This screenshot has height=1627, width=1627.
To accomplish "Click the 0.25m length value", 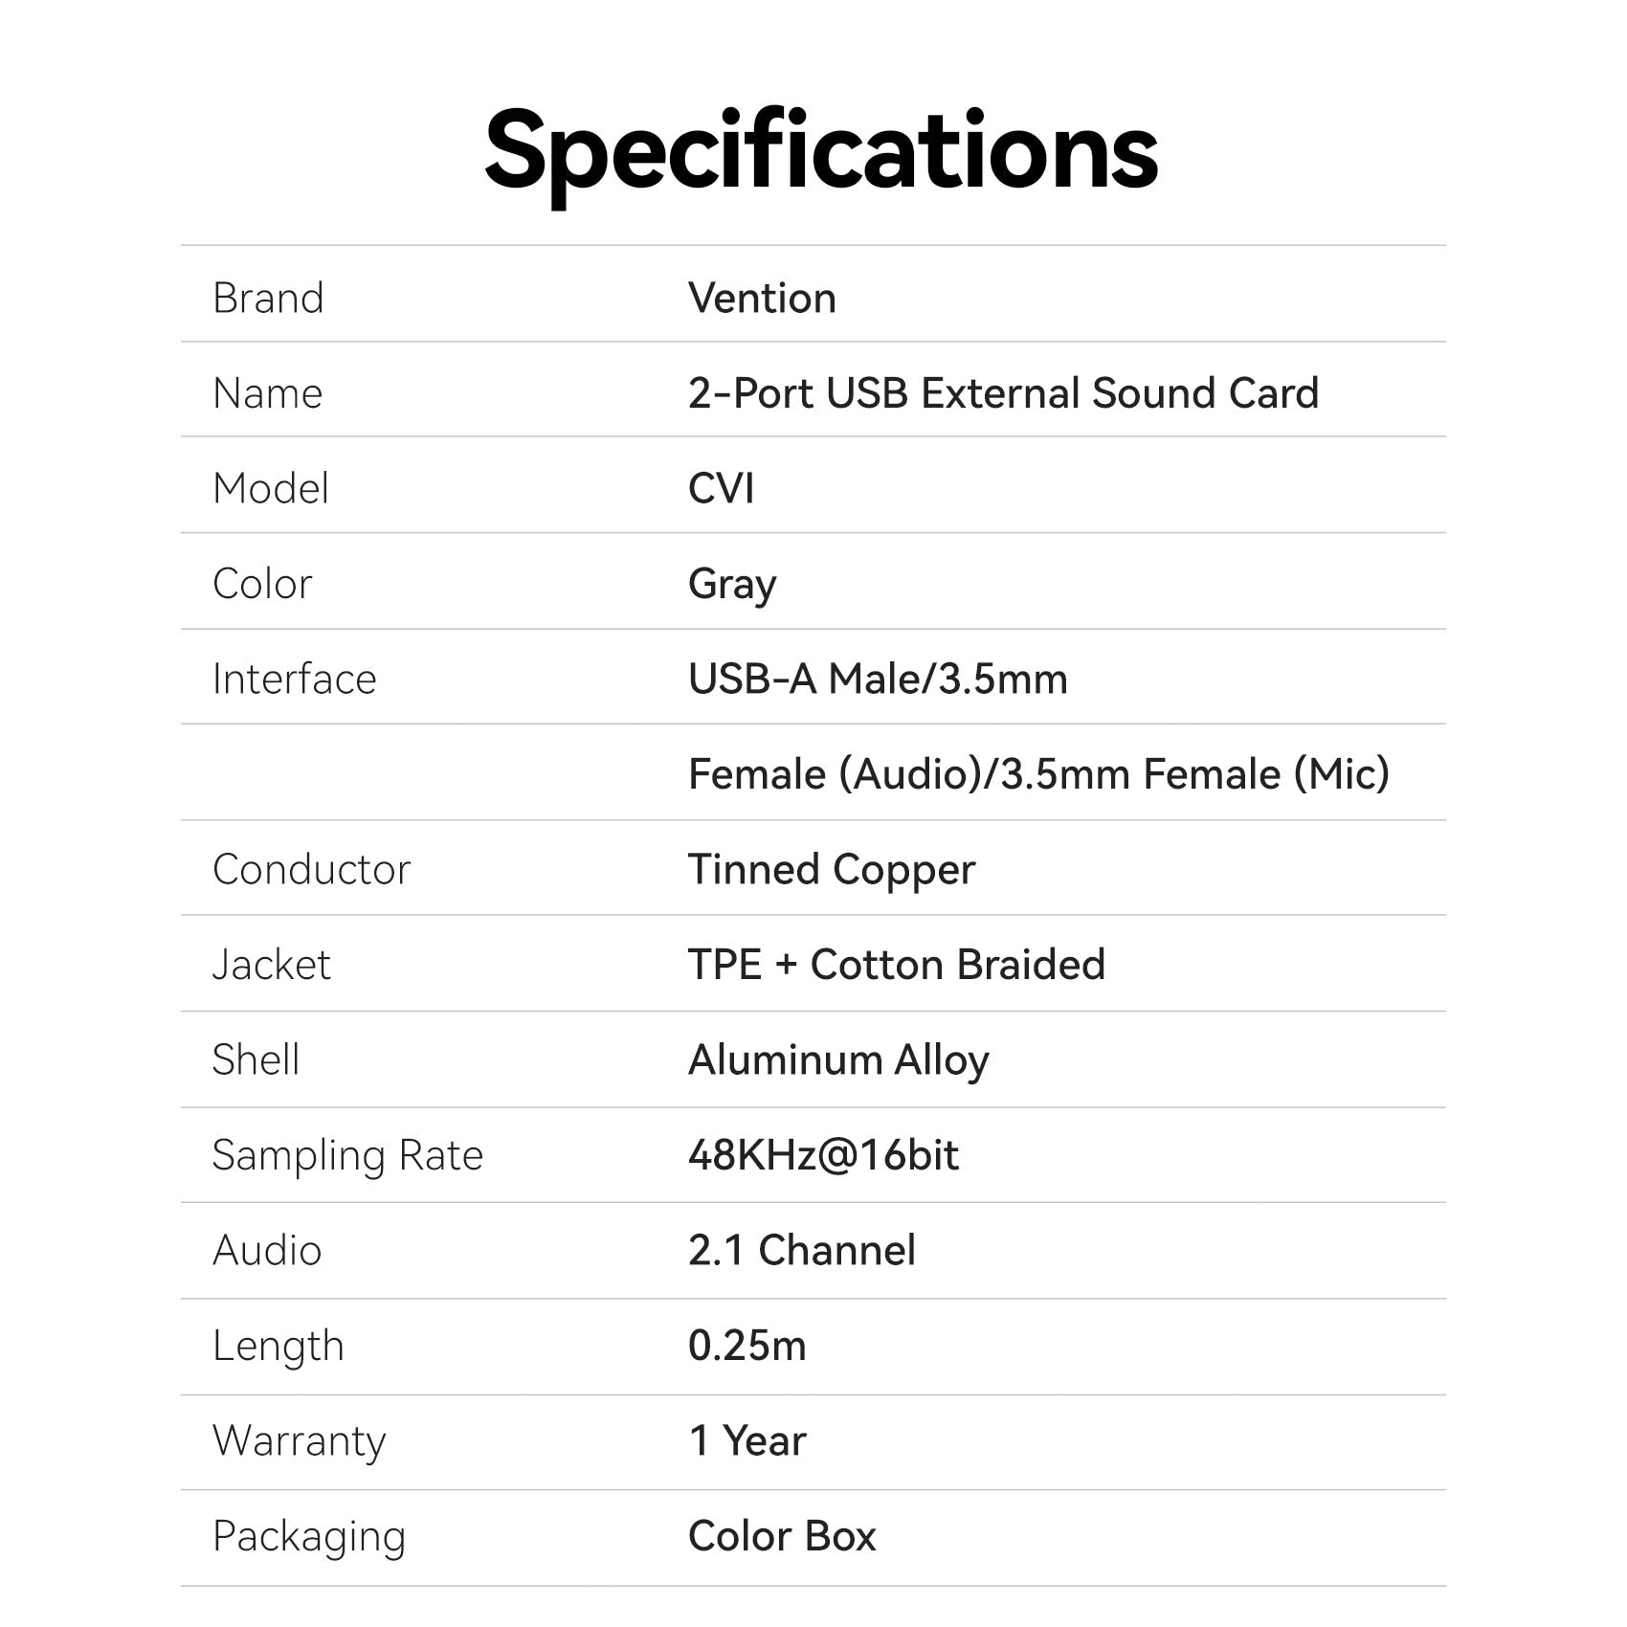I will 747,1346.
